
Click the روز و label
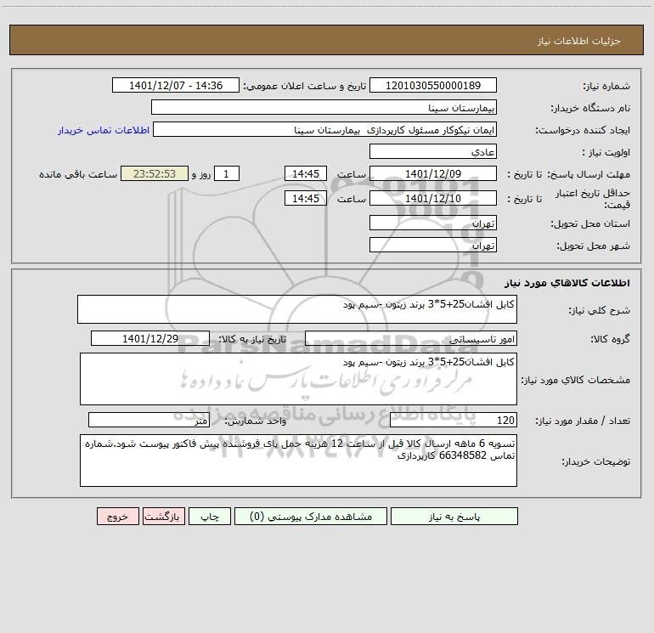pyautogui.click(x=201, y=174)
